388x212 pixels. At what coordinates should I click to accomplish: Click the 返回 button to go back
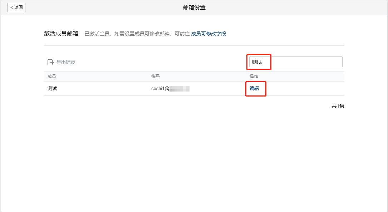[x=16, y=7]
